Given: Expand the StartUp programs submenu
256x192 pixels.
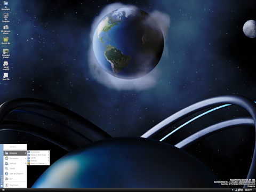Looking at the screenshot, I should pos(38,161).
